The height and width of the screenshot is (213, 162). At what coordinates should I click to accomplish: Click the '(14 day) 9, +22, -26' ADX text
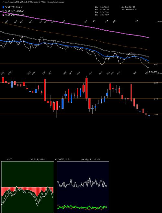tap(90, 159)
